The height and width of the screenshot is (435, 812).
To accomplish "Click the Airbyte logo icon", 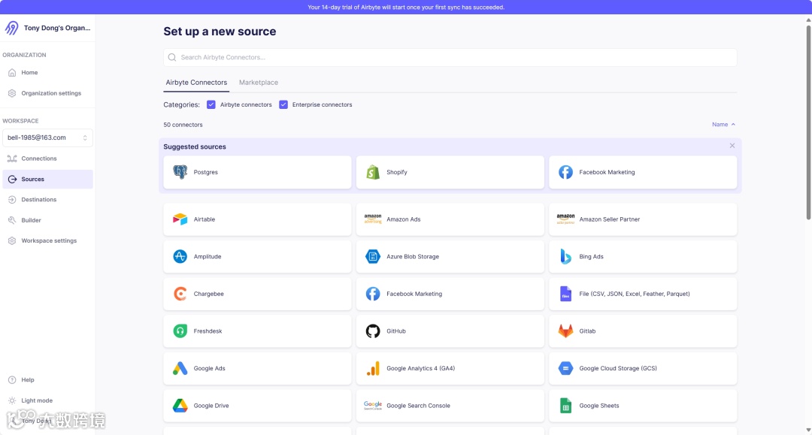I will pos(11,28).
